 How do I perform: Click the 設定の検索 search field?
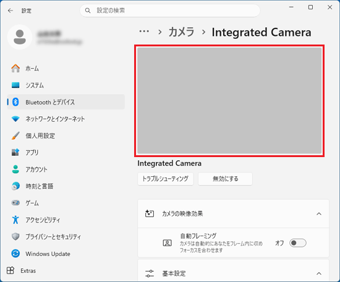pyautogui.click(x=170, y=11)
